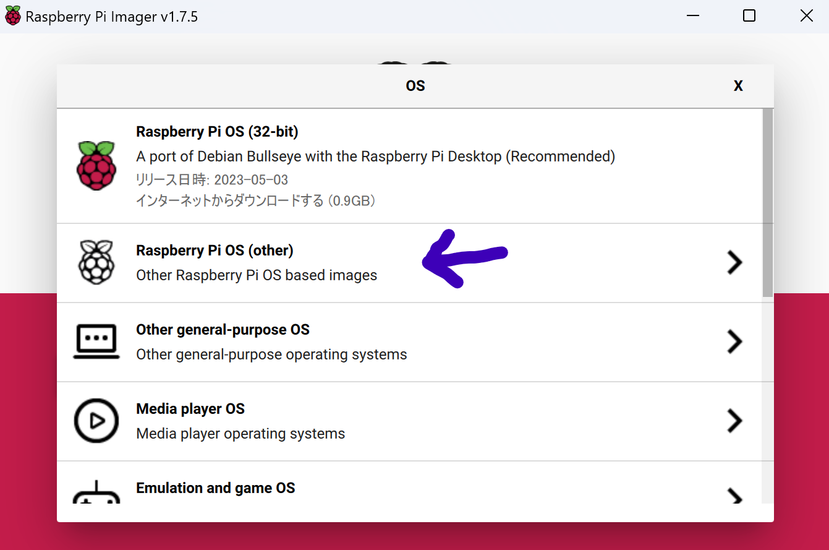
Task: Close the Raspberry Pi Imager window
Action: pyautogui.click(x=807, y=16)
